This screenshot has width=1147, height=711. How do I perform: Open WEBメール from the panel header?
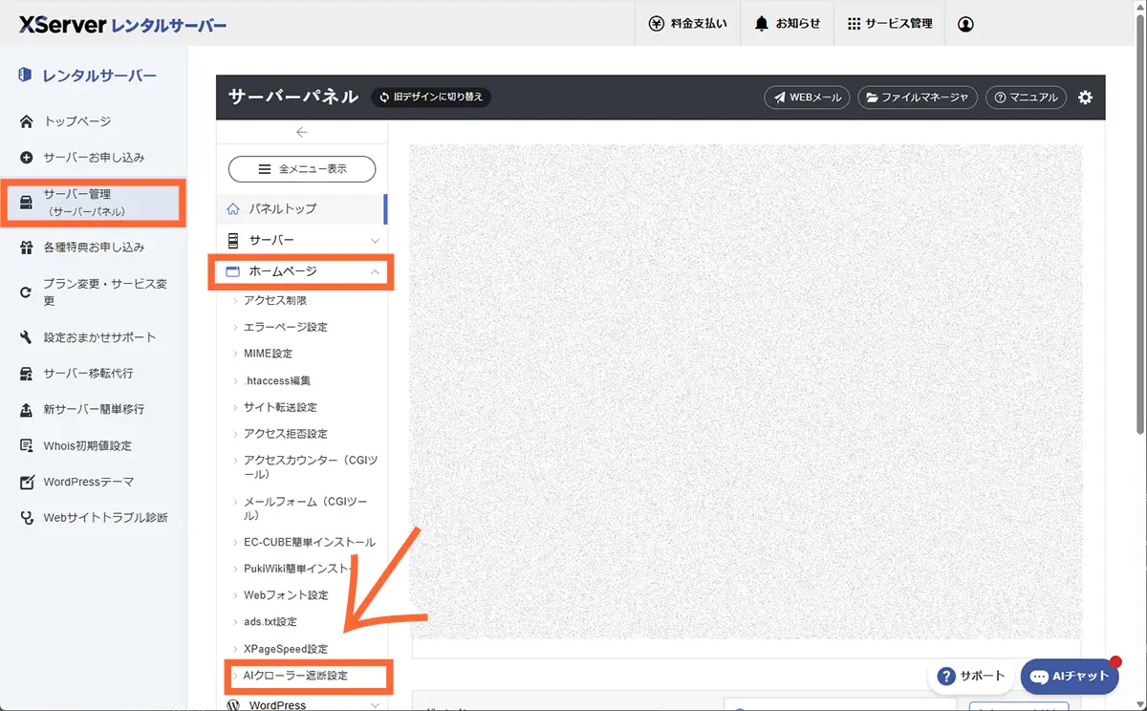[x=806, y=97]
